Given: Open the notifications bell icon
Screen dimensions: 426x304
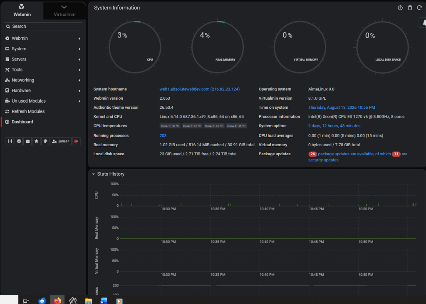Looking at the screenshot, I should pyautogui.click(x=423, y=23).
